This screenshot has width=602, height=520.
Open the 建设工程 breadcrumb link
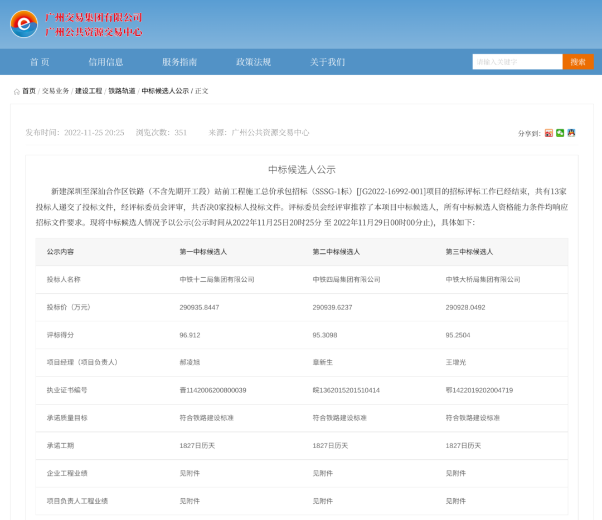click(89, 91)
